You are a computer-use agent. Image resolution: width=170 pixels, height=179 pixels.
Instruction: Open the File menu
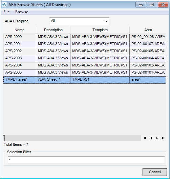(6, 12)
